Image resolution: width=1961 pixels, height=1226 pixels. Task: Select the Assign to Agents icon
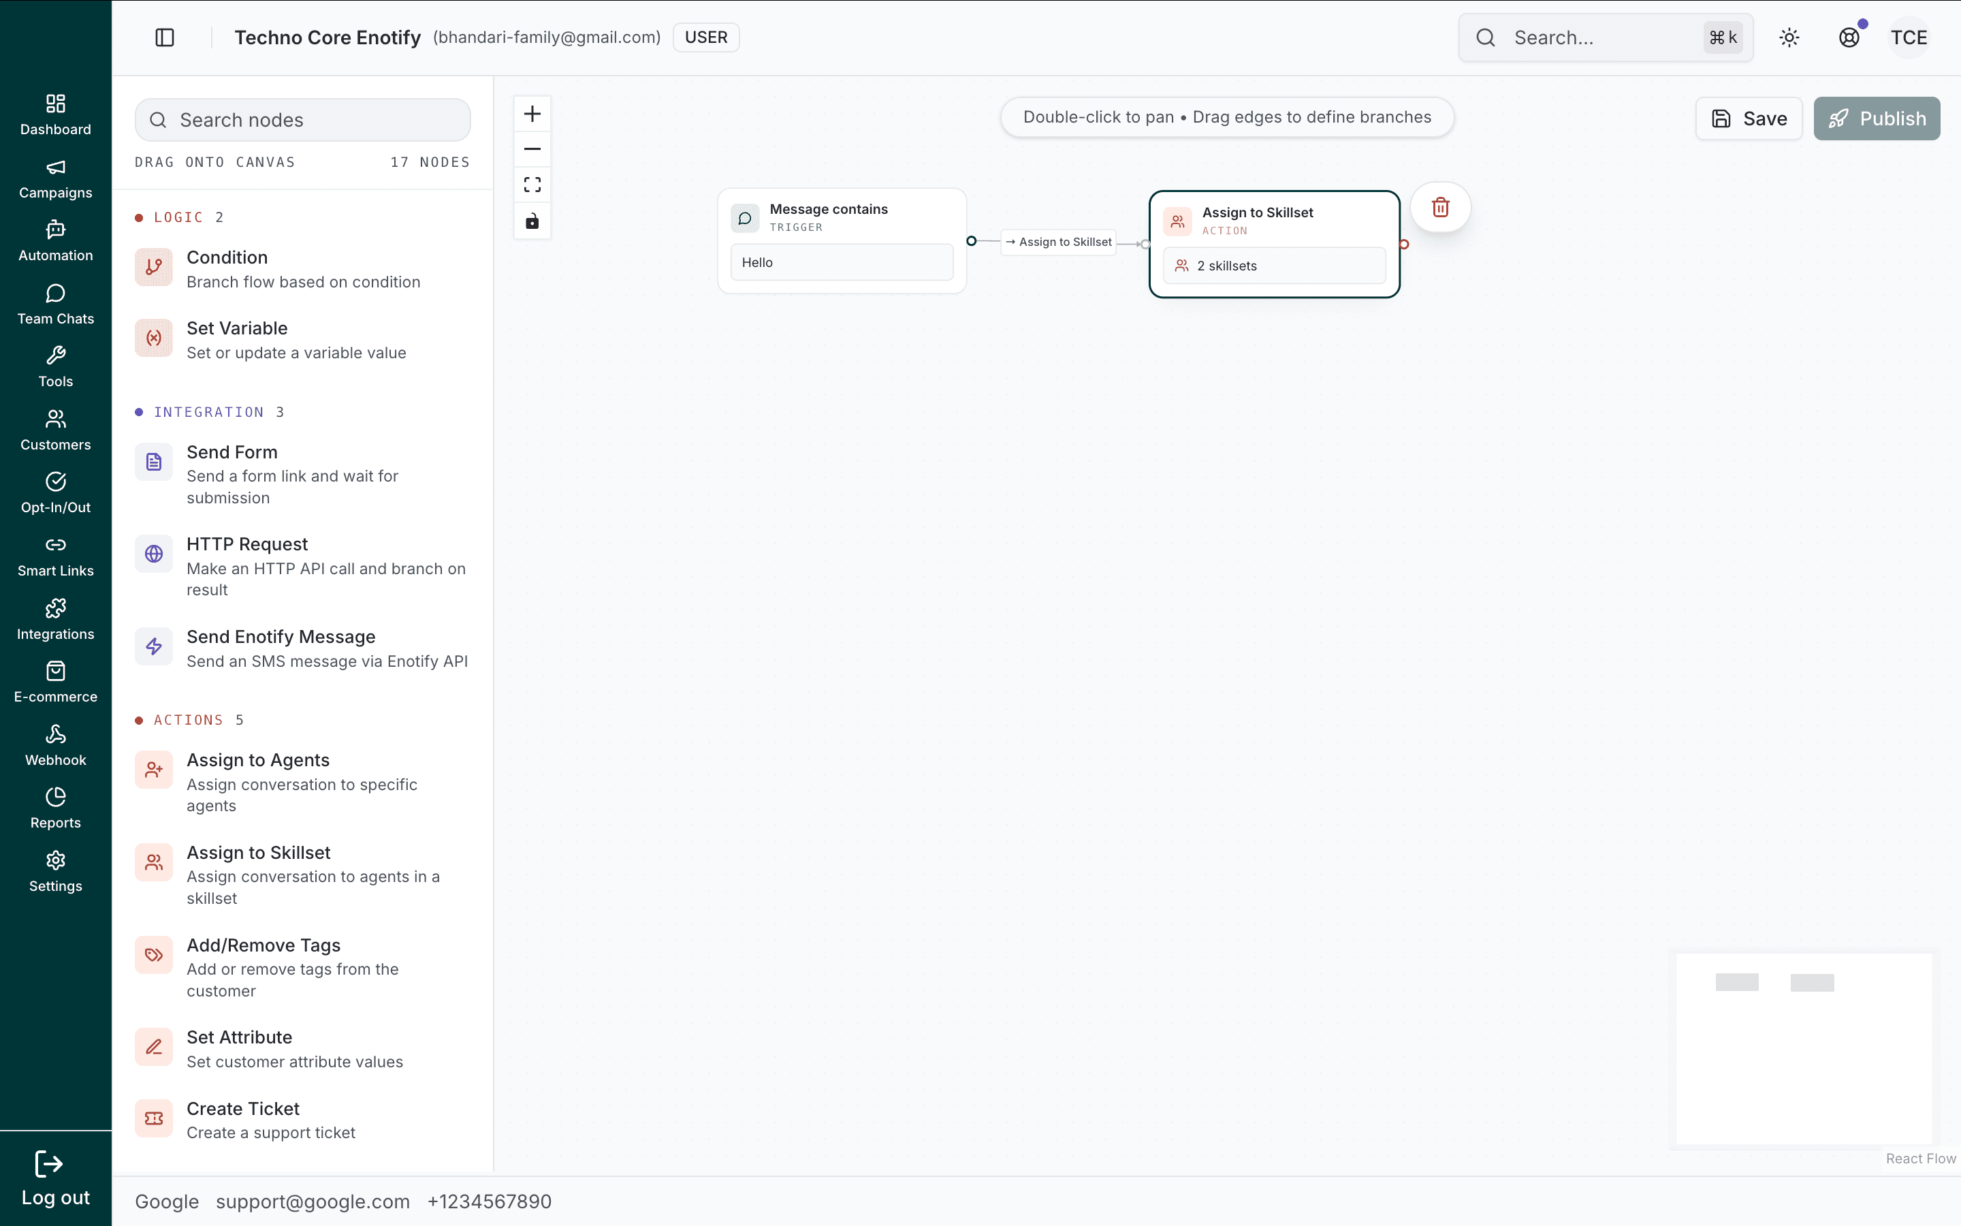[x=154, y=770]
